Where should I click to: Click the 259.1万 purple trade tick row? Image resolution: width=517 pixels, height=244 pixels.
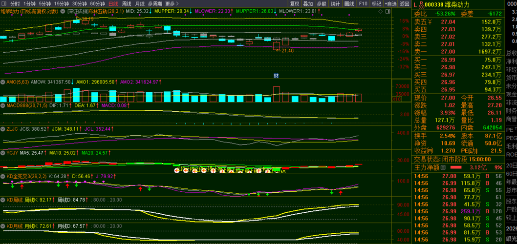click(458, 211)
